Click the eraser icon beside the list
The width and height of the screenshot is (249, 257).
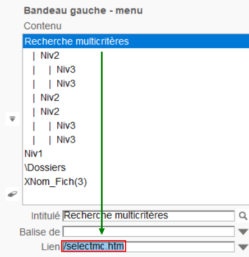point(12,194)
